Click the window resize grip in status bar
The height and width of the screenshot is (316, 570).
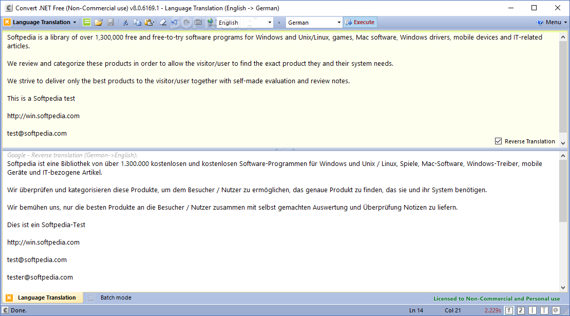point(566,312)
